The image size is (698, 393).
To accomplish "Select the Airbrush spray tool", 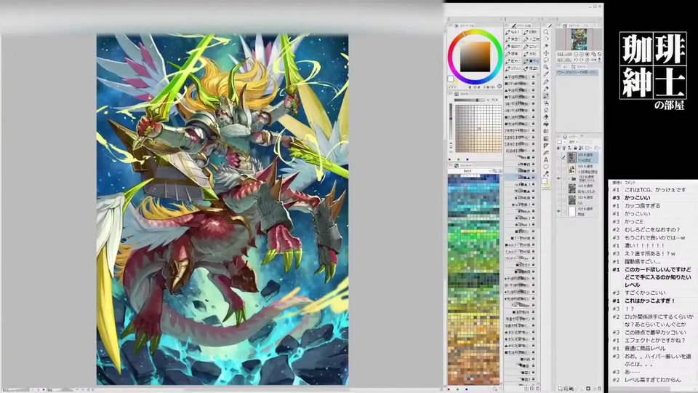I will 546,103.
